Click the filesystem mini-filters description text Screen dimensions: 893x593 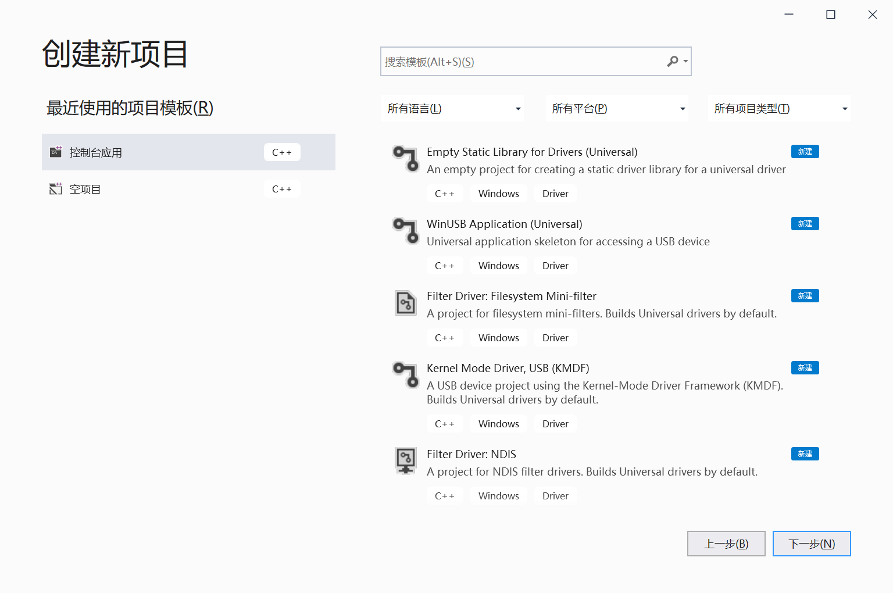602,313
